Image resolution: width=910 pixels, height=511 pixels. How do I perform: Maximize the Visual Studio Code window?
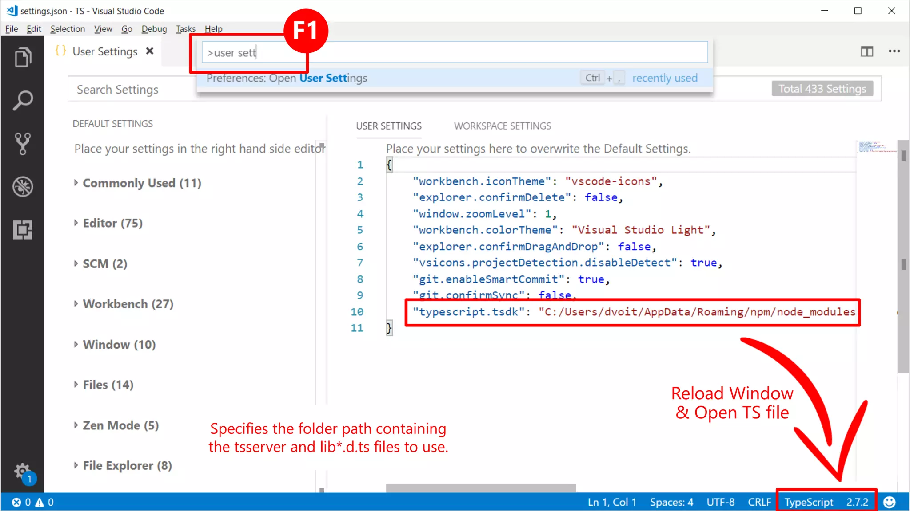(858, 11)
